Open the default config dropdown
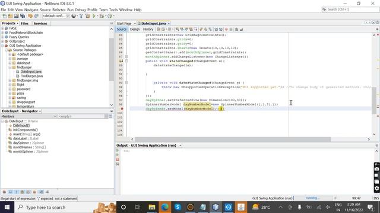Viewport: 380px width, 213px height. tap(56, 16)
